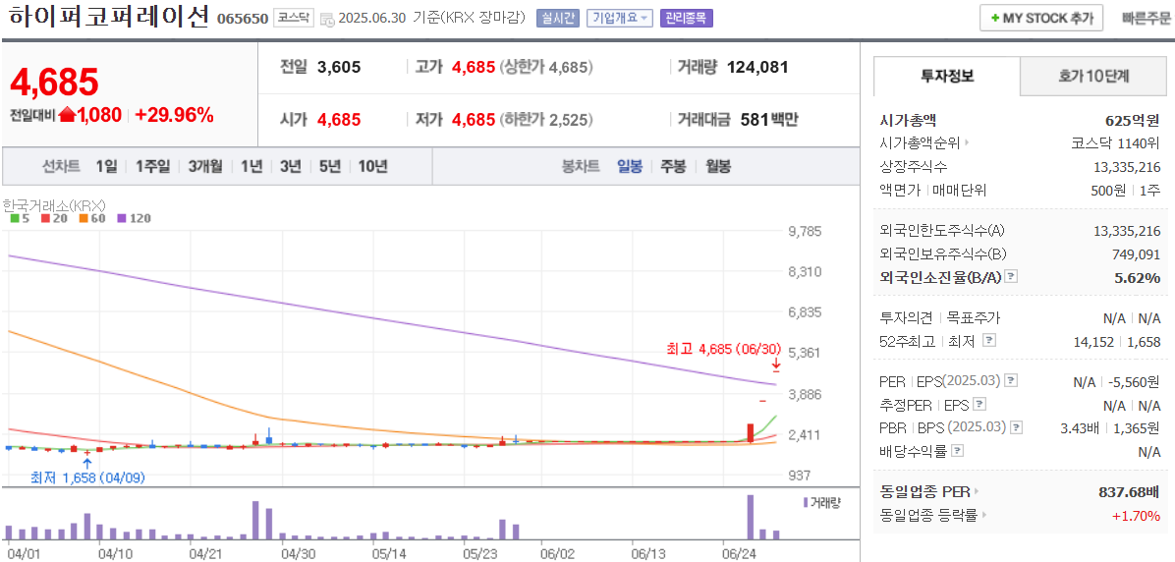Click the 하이퍼코퍼레이션 stock title

[x=107, y=18]
